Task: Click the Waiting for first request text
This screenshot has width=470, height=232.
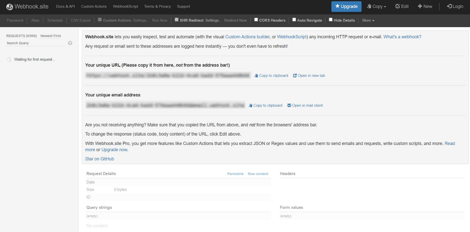Action: [34, 60]
